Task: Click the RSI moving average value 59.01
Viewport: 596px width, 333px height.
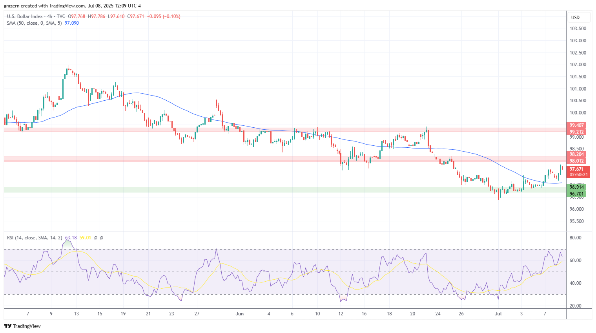Action: point(85,238)
